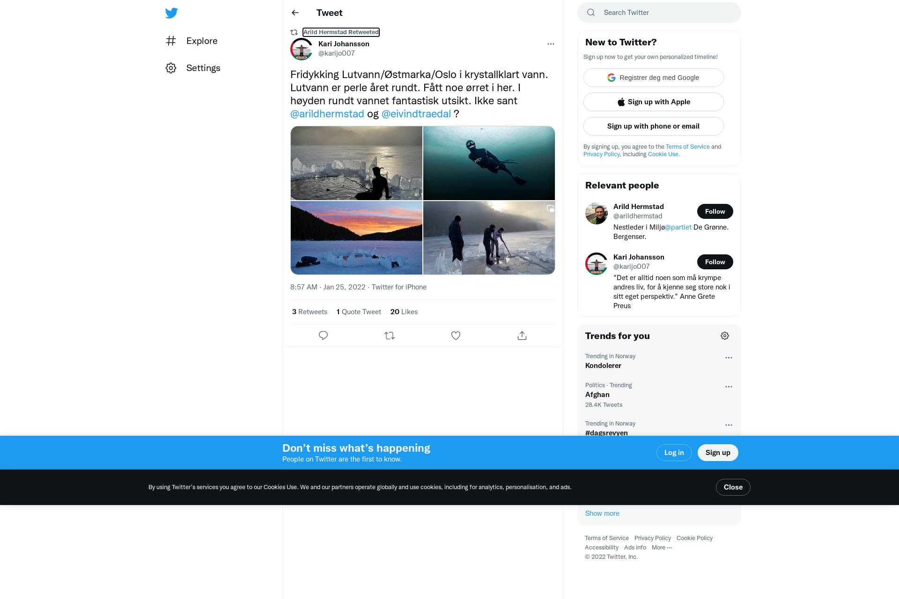The image size is (899, 599).
Task: Open Explore in the sidebar
Action: (x=192, y=41)
